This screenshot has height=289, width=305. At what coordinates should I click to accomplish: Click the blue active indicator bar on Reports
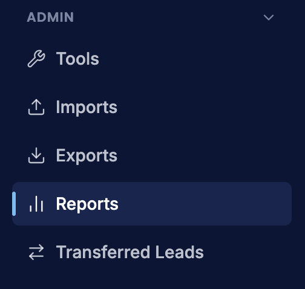[x=14, y=204]
